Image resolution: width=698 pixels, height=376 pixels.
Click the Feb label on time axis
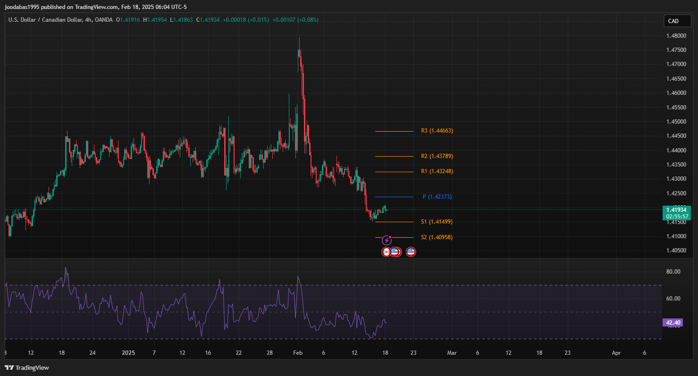click(297, 353)
